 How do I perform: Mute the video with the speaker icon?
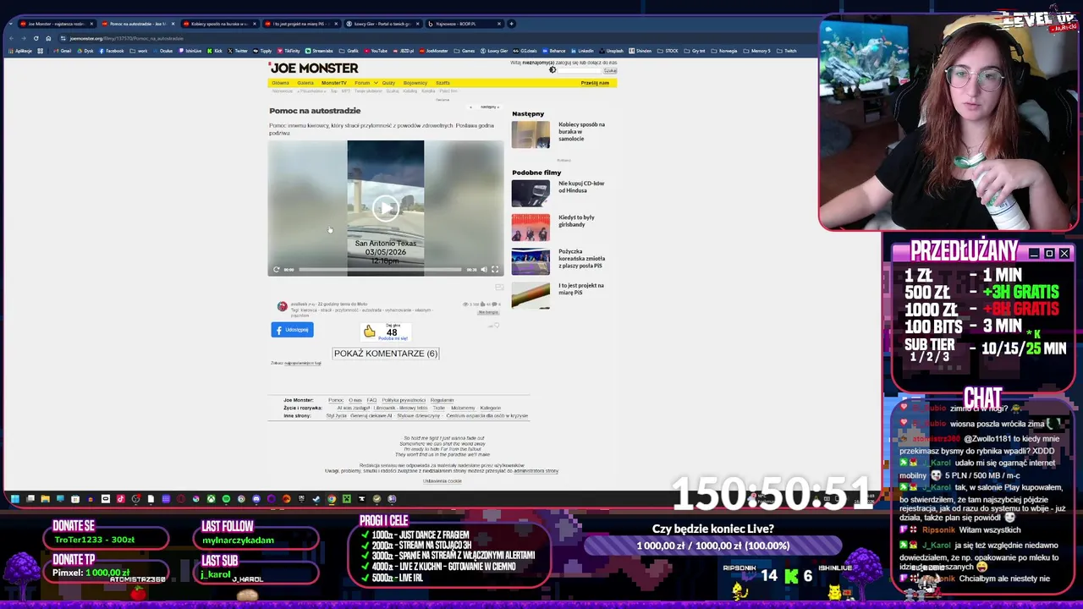484,270
